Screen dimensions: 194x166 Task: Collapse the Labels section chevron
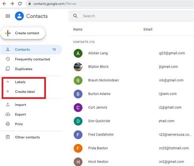tap(8, 82)
